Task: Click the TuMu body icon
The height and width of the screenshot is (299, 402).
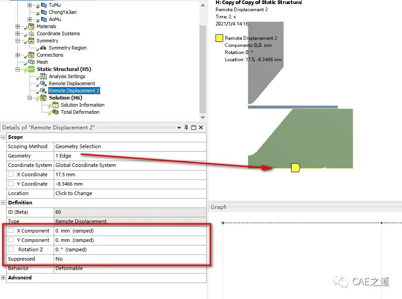Action: [x=44, y=5]
